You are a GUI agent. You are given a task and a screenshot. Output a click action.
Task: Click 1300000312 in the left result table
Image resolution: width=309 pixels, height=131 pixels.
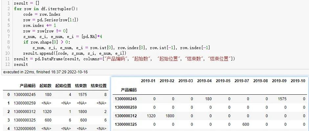tap(25, 112)
